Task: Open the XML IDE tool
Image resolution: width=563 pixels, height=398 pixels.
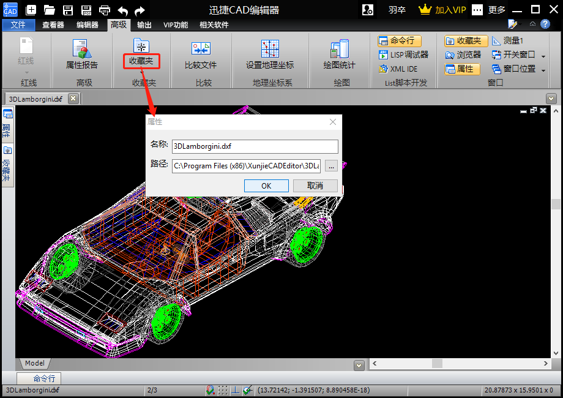Action: 398,69
